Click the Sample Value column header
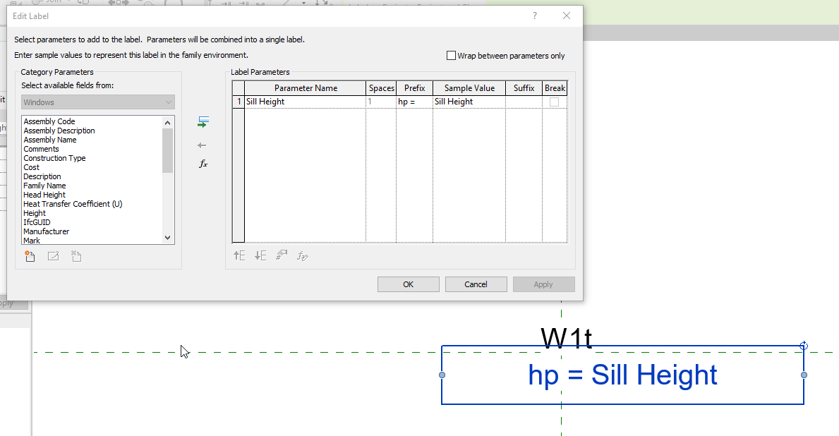The width and height of the screenshot is (839, 436). point(469,87)
